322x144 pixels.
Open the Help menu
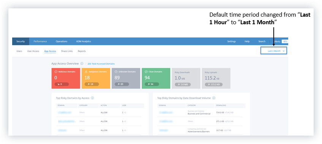point(247,41)
